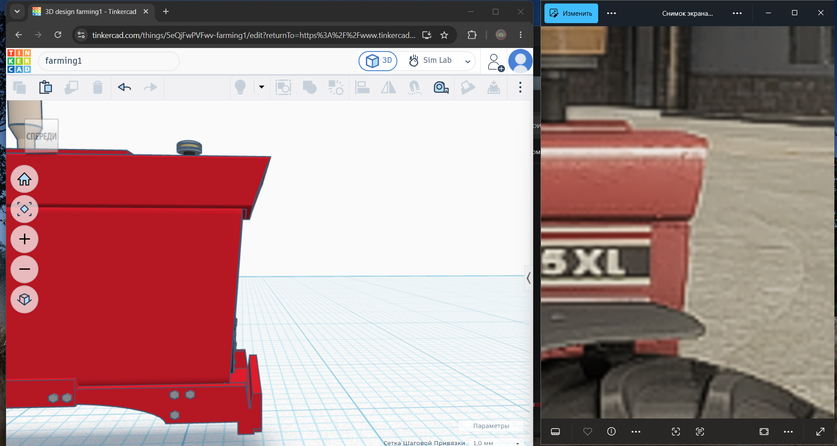Image resolution: width=837 pixels, height=446 pixels.
Task: Click the Notes tag icon
Action: (468, 88)
